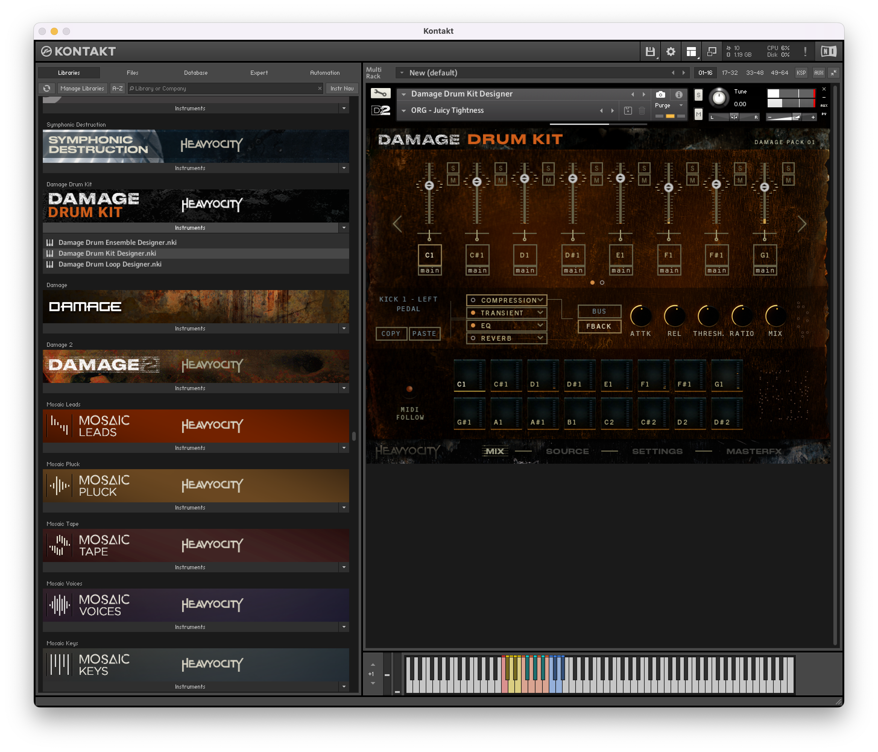878x752 pixels.
Task: Click the instrument Mute M button in header
Action: click(x=698, y=114)
